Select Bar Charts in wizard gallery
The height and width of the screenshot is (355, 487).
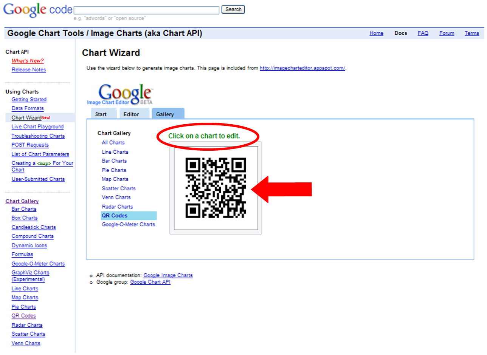[114, 161]
